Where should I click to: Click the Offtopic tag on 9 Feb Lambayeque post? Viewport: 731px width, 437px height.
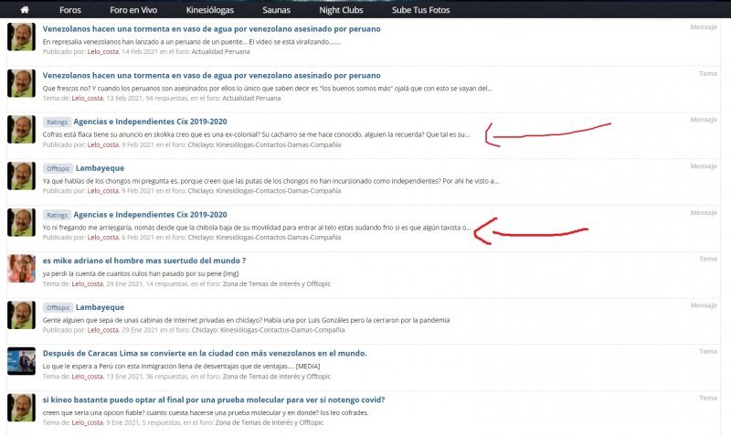tap(58, 168)
